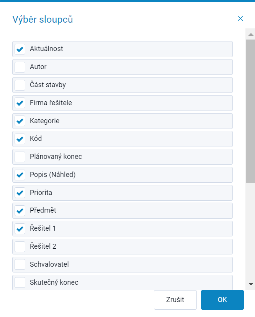The height and width of the screenshot is (317, 255).
Task: Confirm selection with the OK button
Action: 222,300
